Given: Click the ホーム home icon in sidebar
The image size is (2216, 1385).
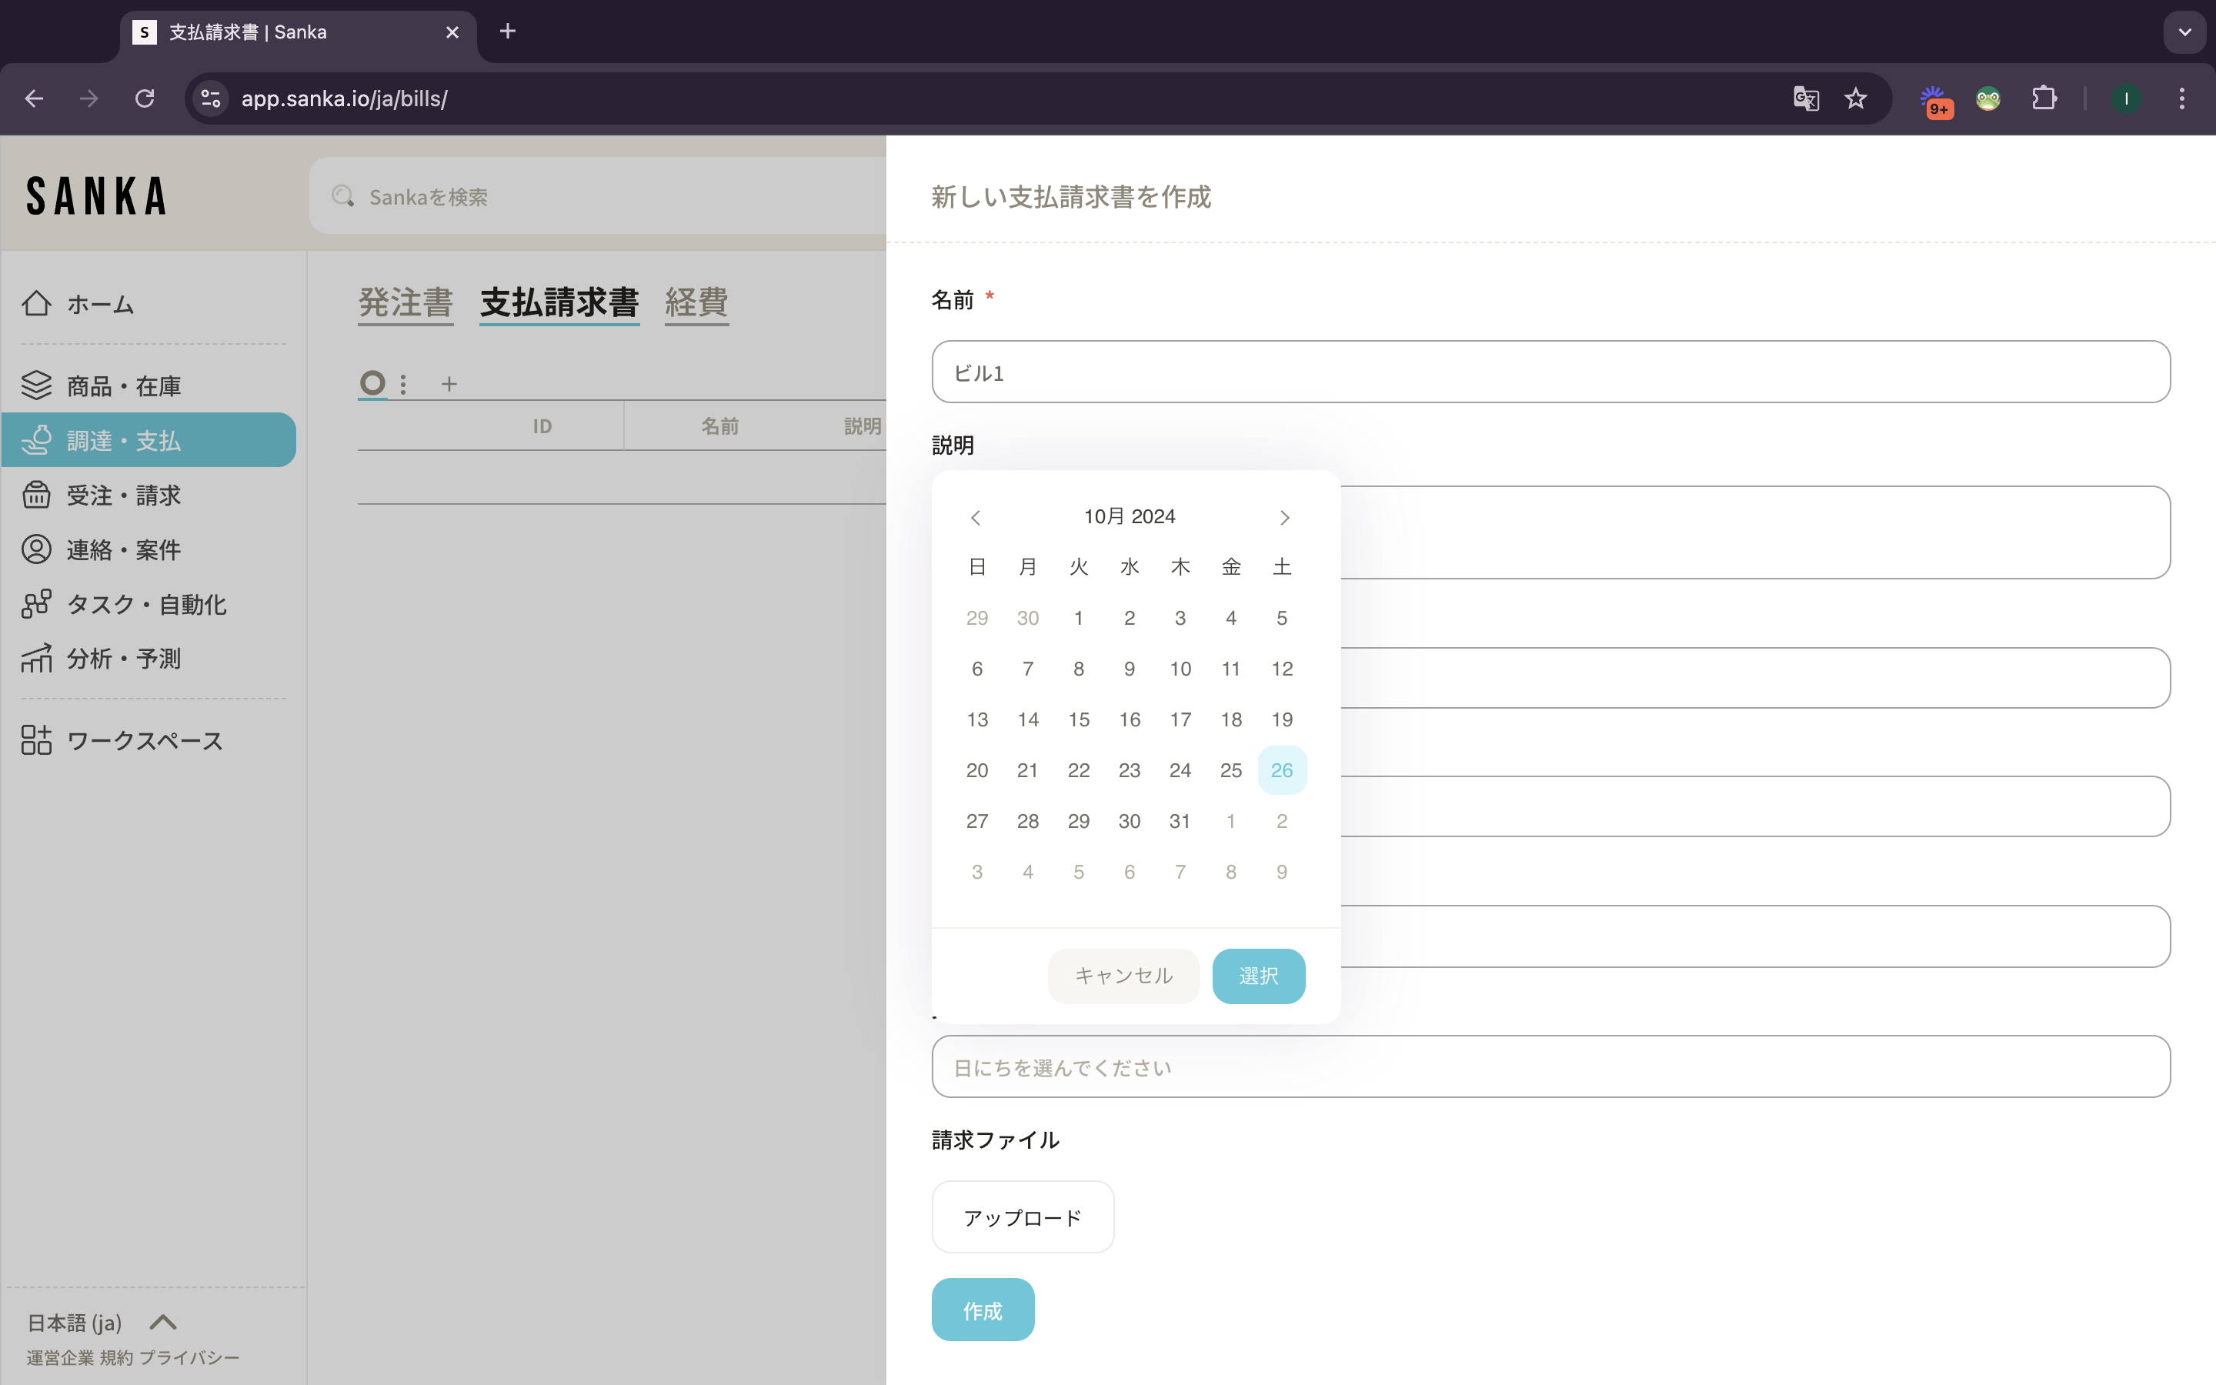Looking at the screenshot, I should pyautogui.click(x=37, y=303).
